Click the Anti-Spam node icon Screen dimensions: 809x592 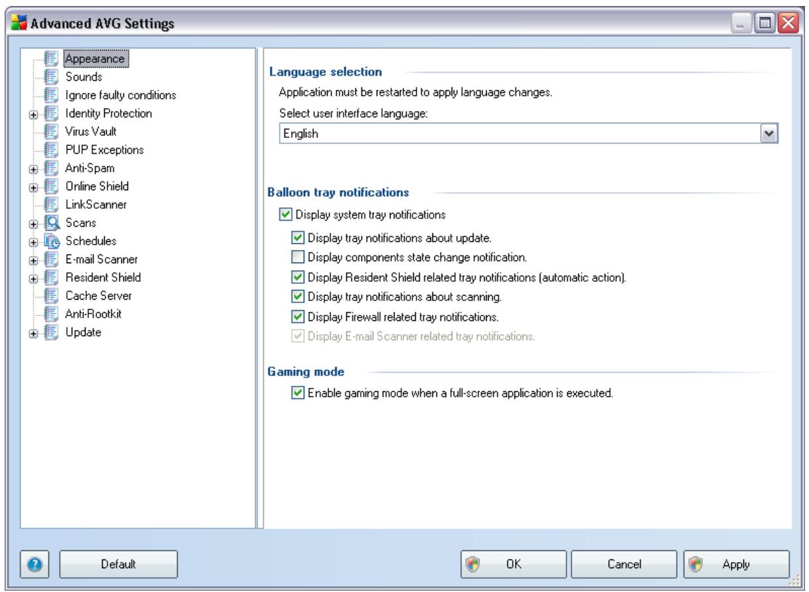coord(52,168)
